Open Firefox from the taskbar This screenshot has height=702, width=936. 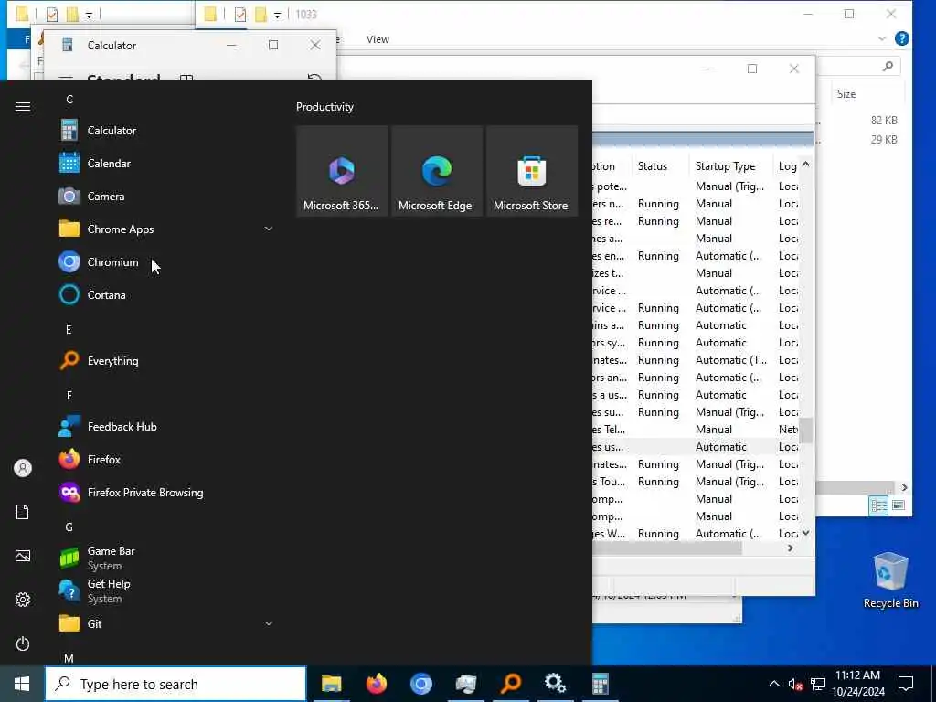pyautogui.click(x=376, y=684)
